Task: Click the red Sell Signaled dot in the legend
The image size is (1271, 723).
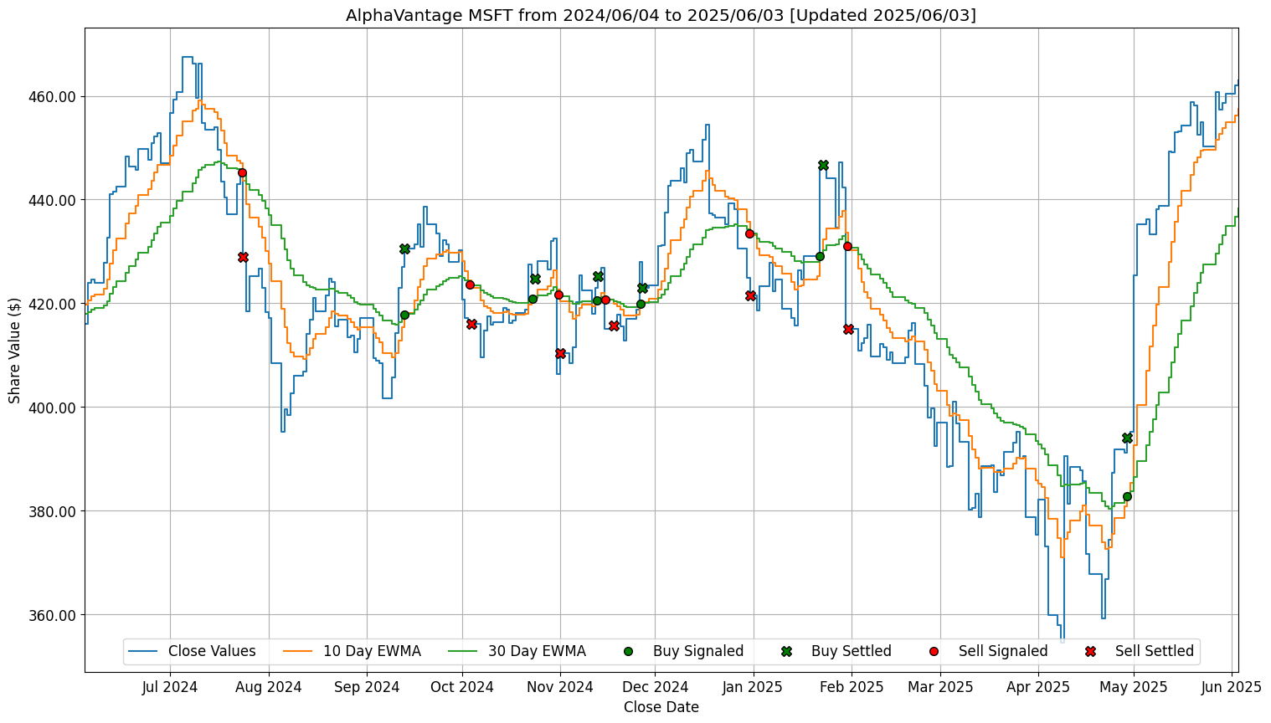Action: (934, 651)
